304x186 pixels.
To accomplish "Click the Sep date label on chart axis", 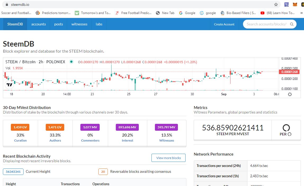I will [x=224, y=94].
